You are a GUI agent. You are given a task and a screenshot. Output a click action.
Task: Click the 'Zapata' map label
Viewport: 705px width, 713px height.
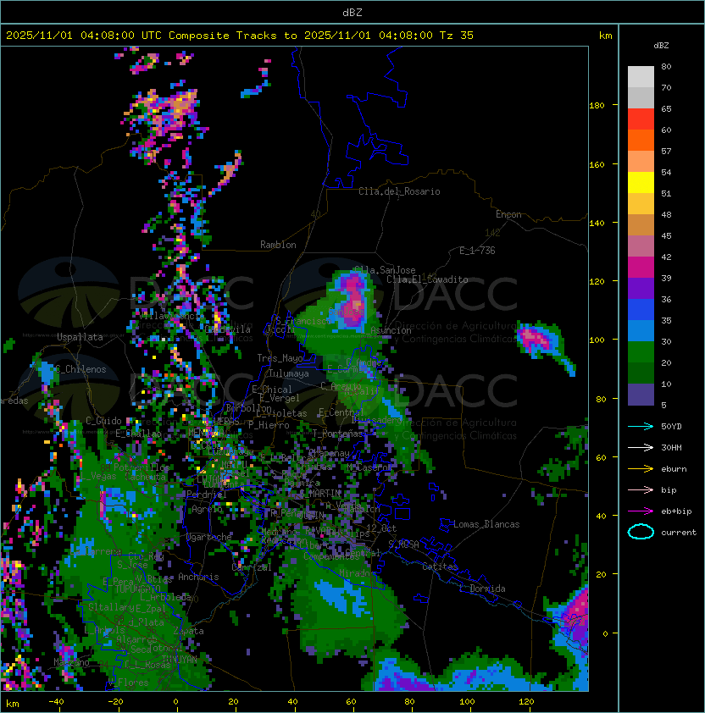pos(188,631)
